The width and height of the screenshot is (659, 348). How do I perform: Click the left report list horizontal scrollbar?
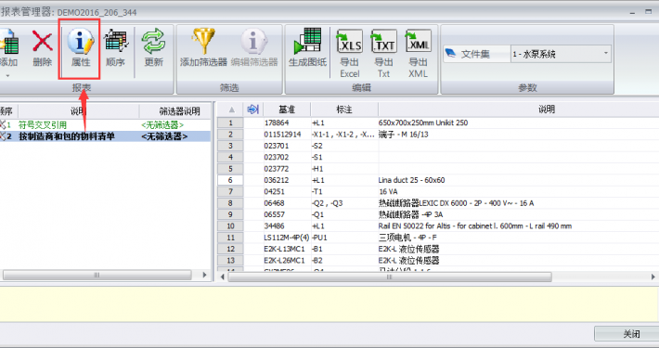(97, 275)
